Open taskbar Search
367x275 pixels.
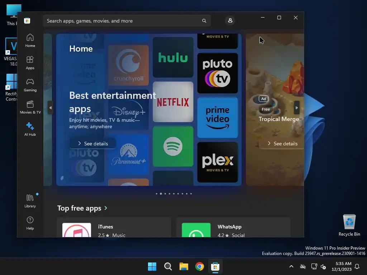[168, 266]
